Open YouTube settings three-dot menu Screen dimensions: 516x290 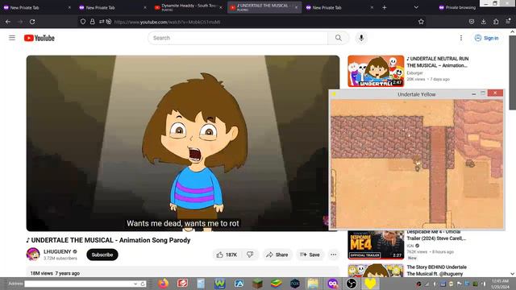pos(461,38)
